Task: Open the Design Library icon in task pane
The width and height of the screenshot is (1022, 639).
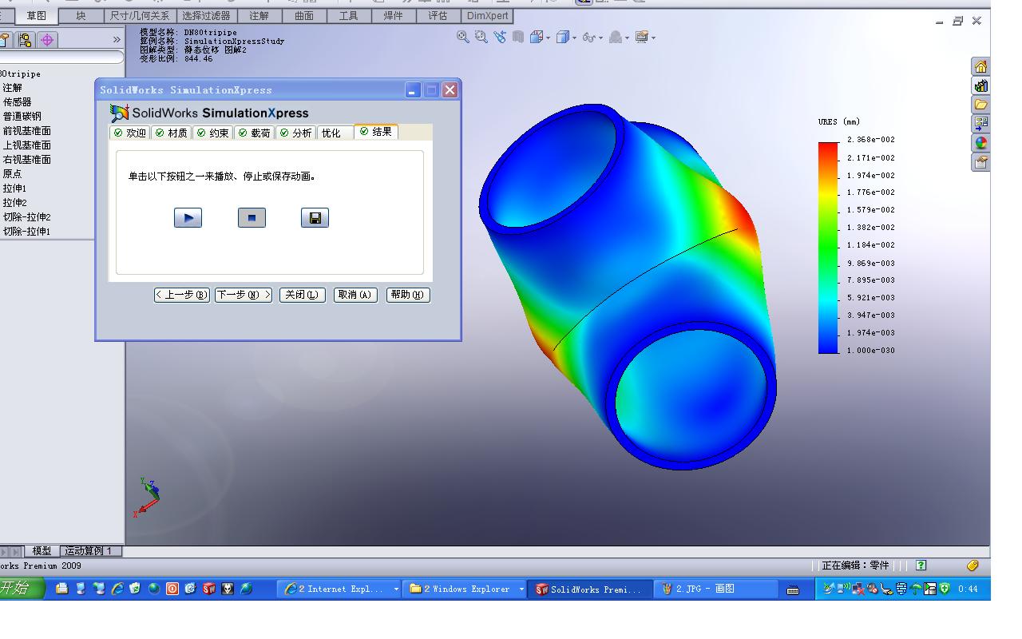Action: point(980,86)
